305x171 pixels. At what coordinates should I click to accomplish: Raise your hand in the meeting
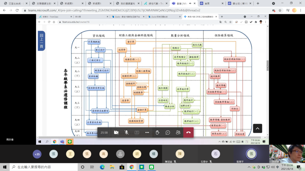pyautogui.click(x=157, y=132)
